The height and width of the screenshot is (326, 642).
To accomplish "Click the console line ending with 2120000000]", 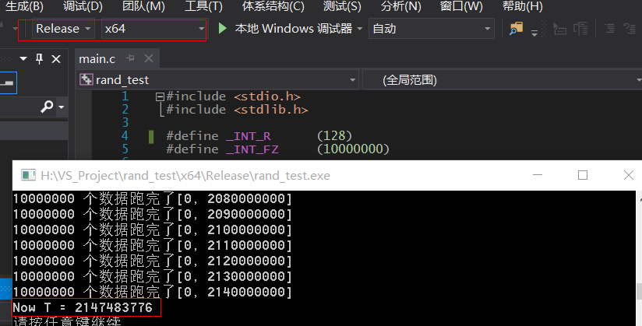I will click(152, 261).
